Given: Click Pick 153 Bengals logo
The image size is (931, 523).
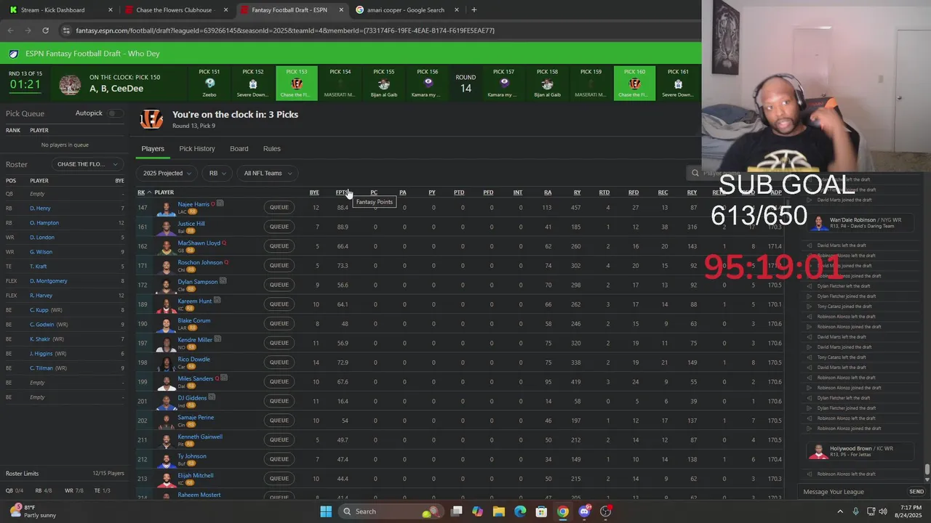Looking at the screenshot, I should 297,84.
